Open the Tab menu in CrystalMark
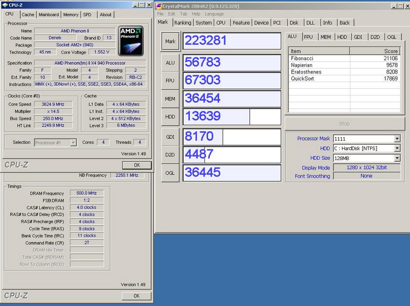Screen dimensions: 410x306 point(183,14)
